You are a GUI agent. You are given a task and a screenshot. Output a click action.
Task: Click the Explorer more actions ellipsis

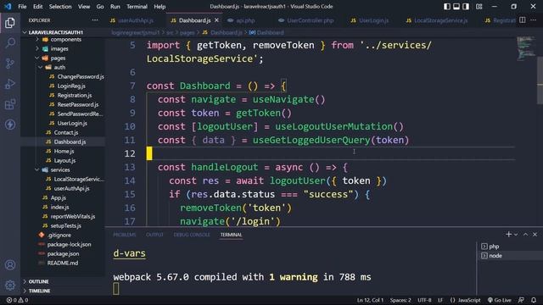95,20
